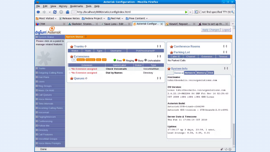Filter extensions by All

[74, 60]
